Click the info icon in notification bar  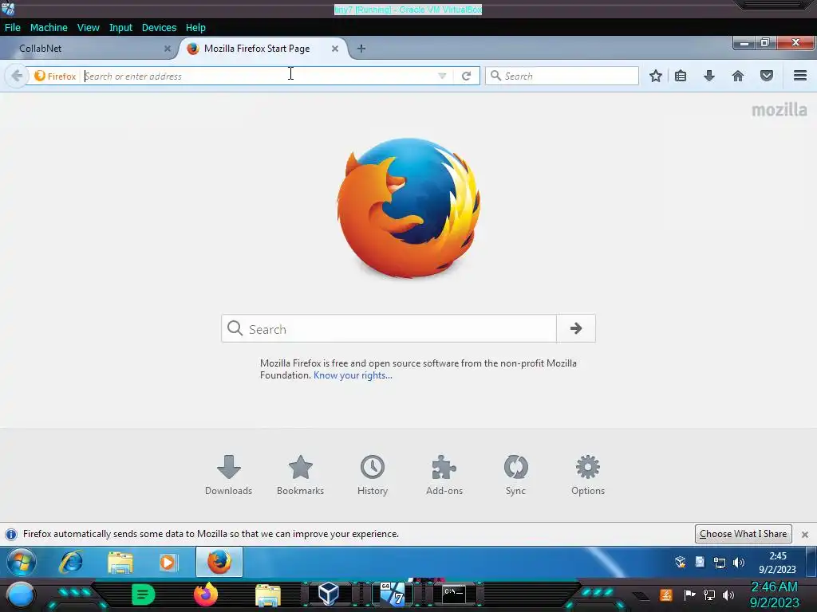(x=11, y=534)
